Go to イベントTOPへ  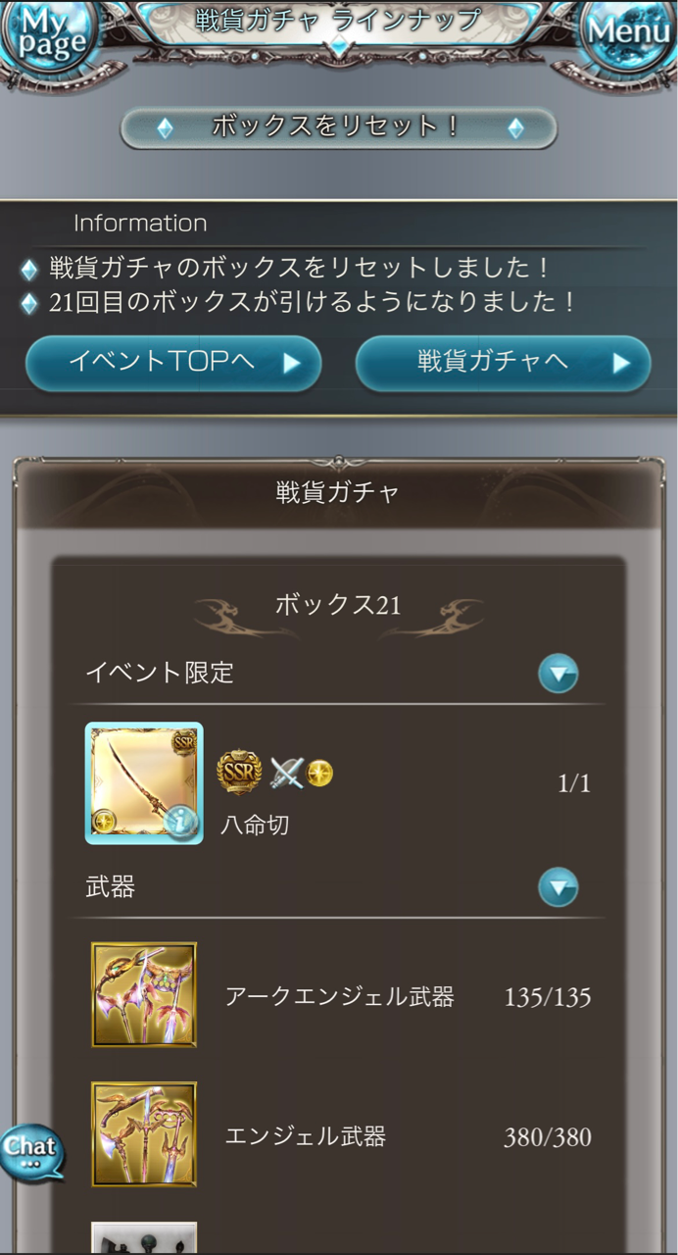173,364
